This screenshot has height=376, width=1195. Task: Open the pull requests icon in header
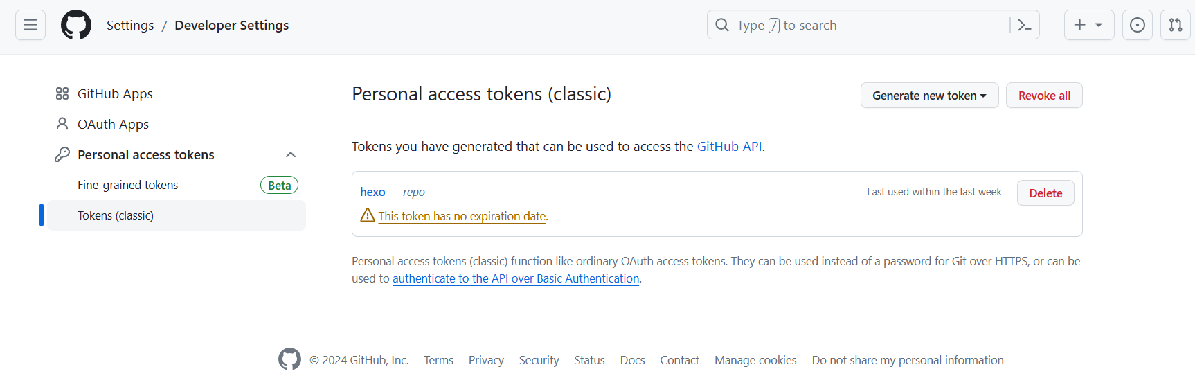click(x=1175, y=25)
